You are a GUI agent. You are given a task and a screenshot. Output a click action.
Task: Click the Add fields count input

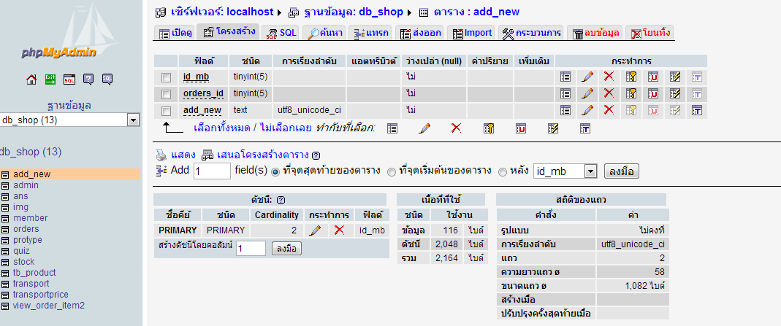pyautogui.click(x=212, y=171)
